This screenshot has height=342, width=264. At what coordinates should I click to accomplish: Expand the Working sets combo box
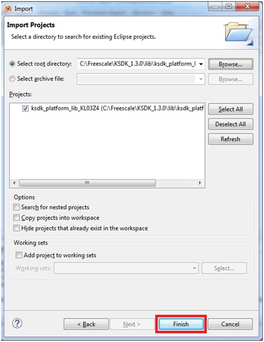(126, 268)
